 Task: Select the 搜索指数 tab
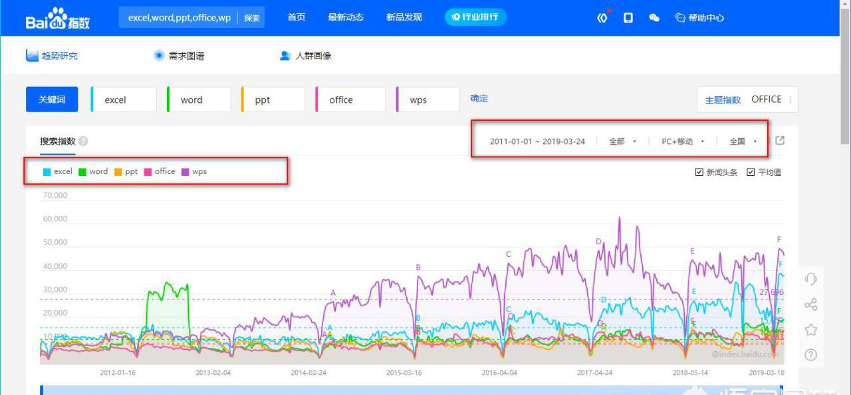point(58,141)
